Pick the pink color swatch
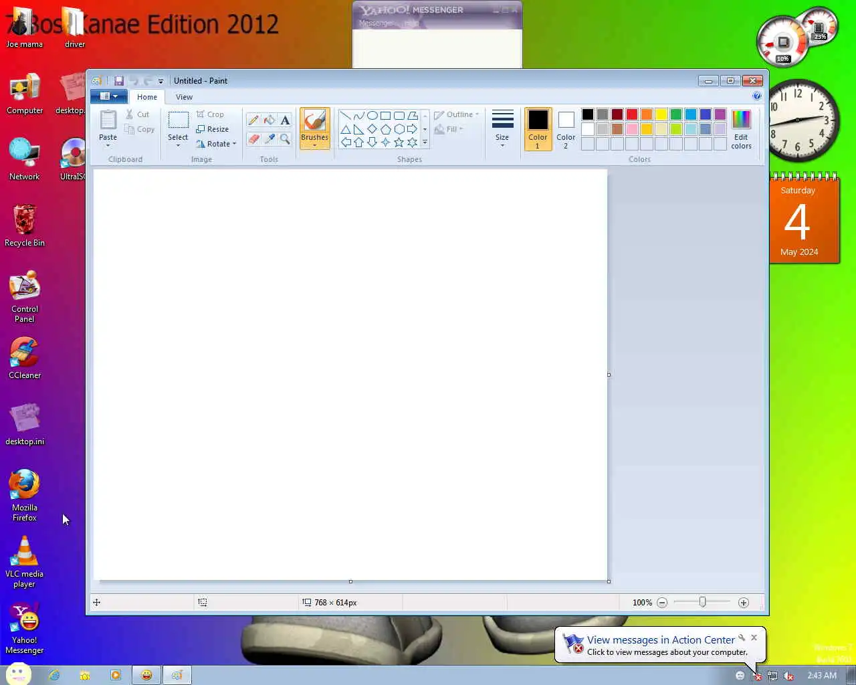The image size is (856, 685). 632,129
